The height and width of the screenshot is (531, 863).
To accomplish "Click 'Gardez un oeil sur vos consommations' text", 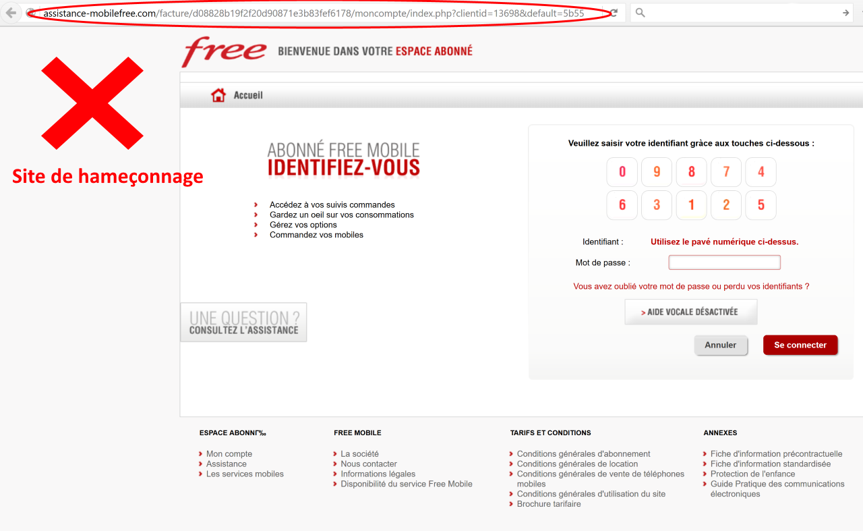I will point(342,215).
